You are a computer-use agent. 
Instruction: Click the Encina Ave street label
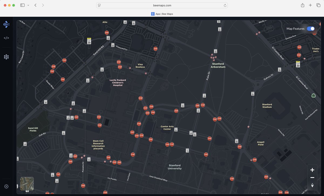click(x=291, y=37)
